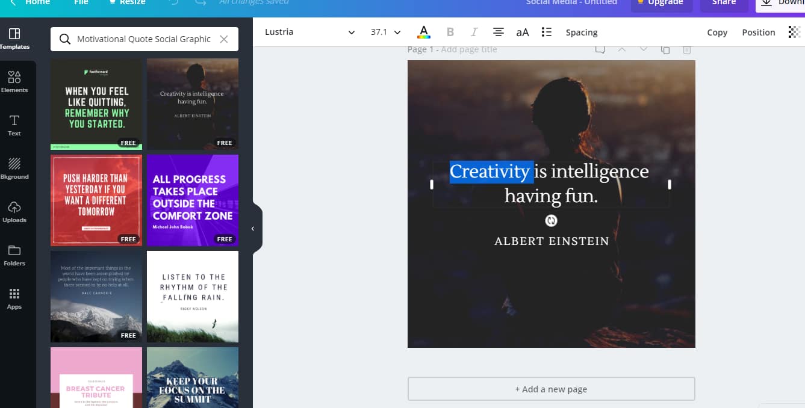
Task: Change text alignment
Action: (x=499, y=32)
